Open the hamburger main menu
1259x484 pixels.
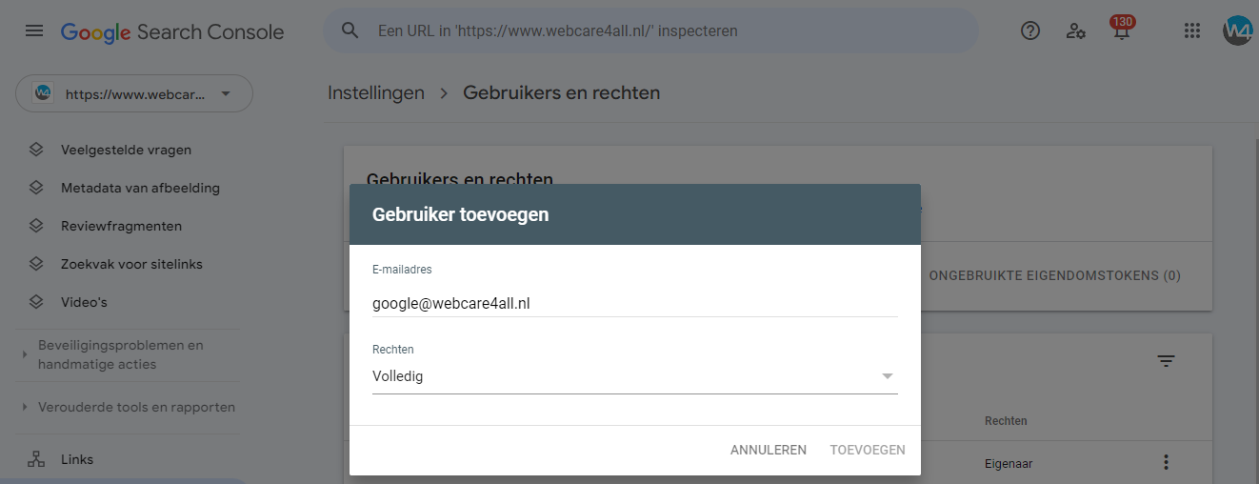pos(34,30)
